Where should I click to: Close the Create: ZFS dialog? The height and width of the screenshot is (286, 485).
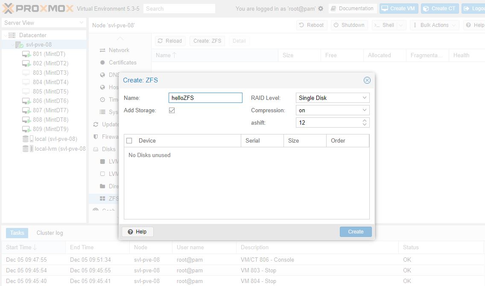tap(367, 80)
